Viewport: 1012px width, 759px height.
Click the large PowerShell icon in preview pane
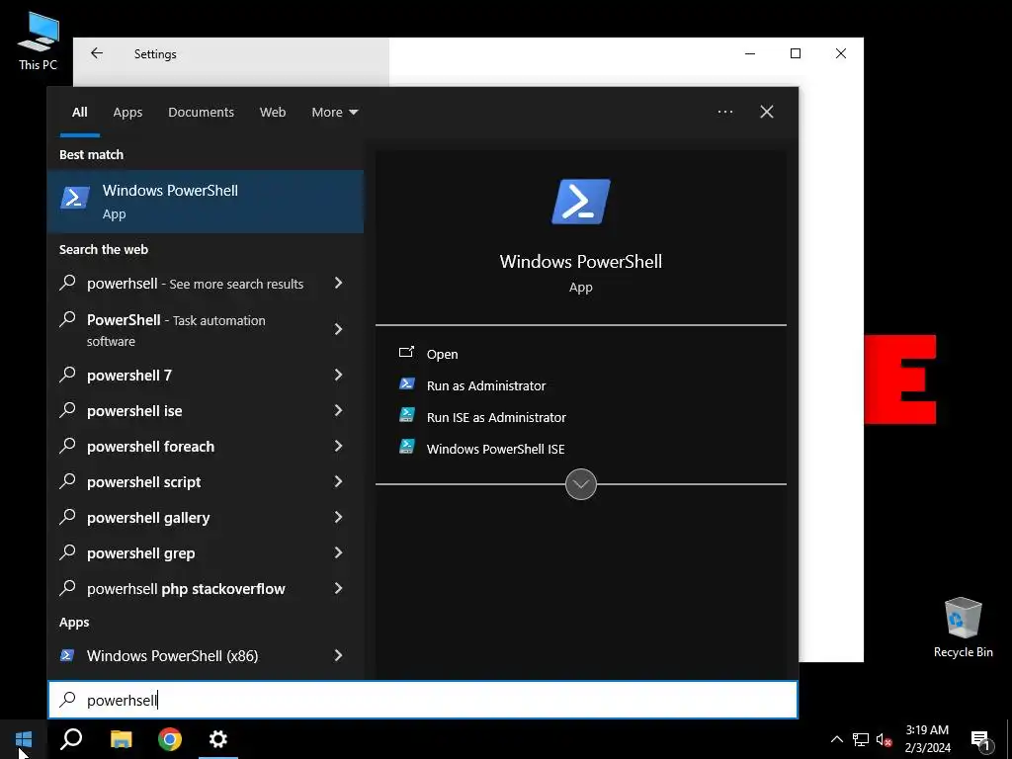coord(581,202)
